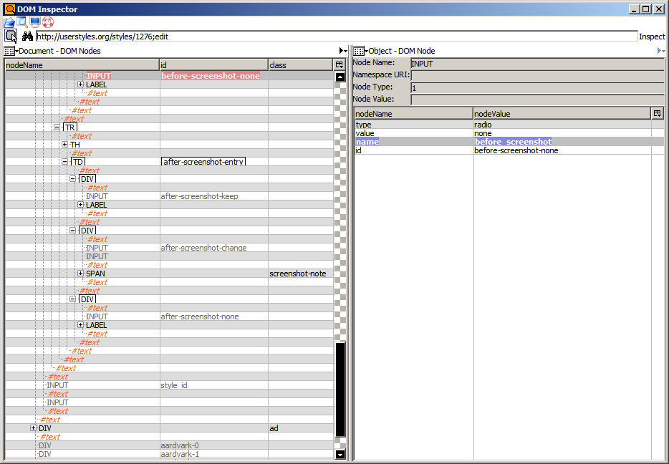The height and width of the screenshot is (464, 669).
Task: Collapse the TD after-screenshot-entry node
Action: (x=65, y=162)
